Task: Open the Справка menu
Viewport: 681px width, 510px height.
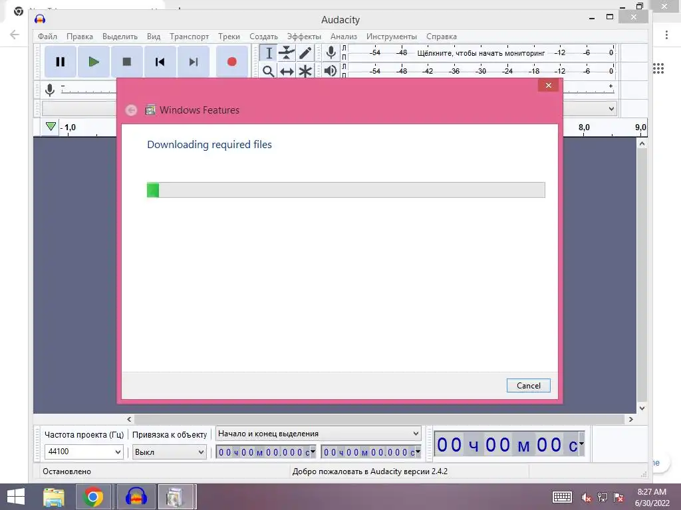Action: pyautogui.click(x=442, y=37)
